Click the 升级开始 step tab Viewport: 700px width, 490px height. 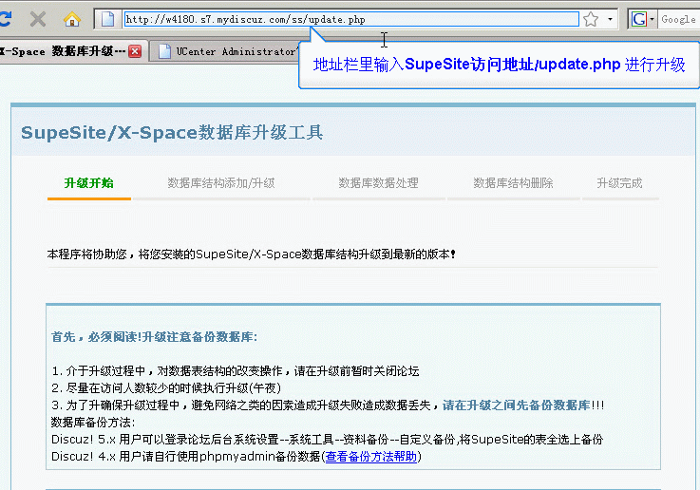tap(88, 183)
